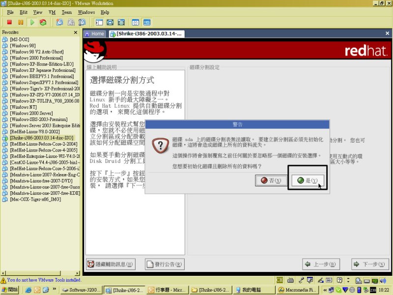Open the Edit menu

click(24, 12)
